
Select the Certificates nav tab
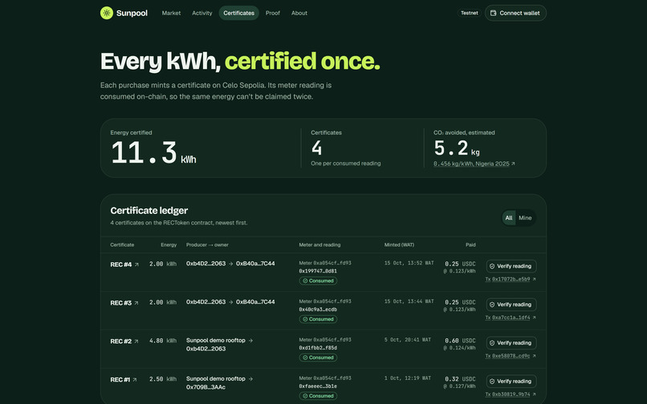tap(239, 13)
